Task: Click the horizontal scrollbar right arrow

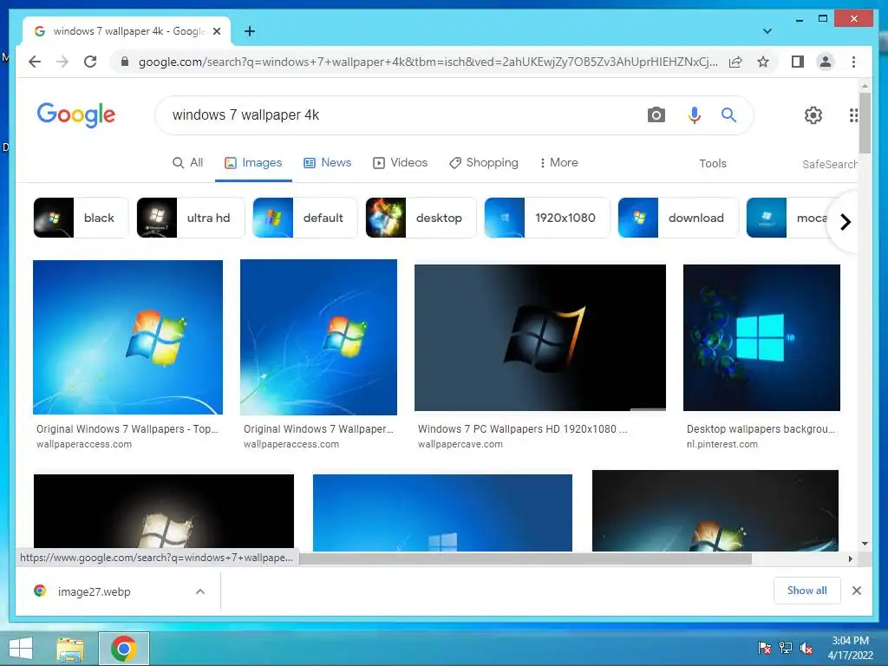Action: (850, 558)
